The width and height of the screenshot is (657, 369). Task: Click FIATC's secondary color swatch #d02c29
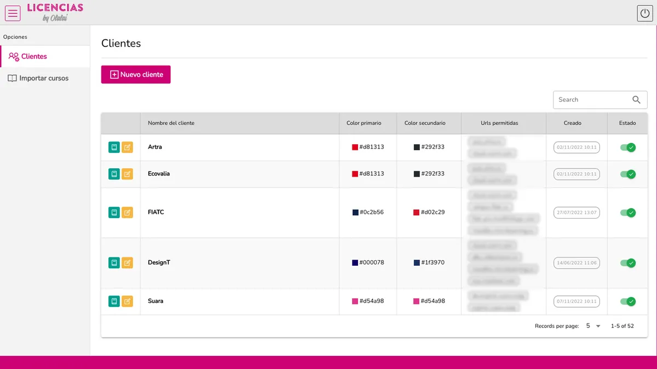416,212
